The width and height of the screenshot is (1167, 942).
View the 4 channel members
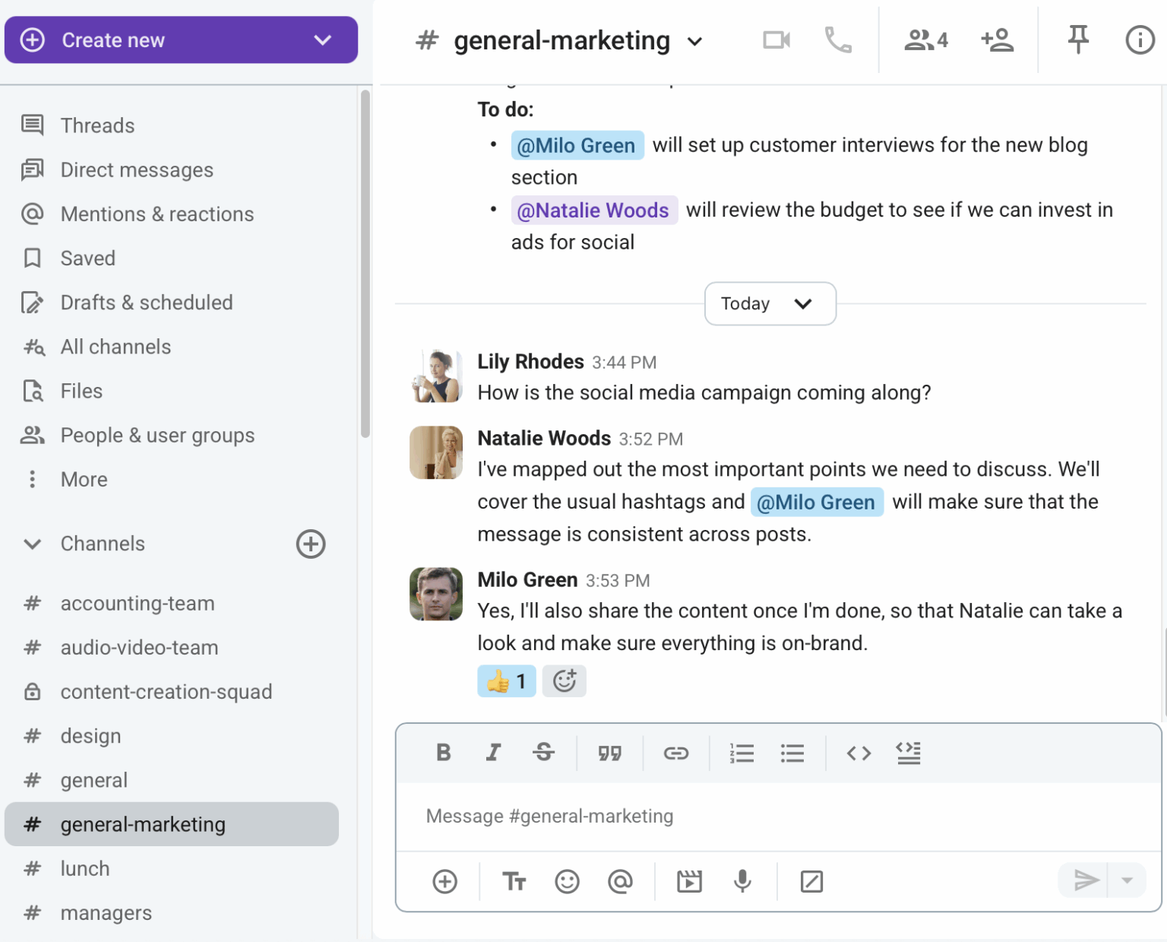pyautogui.click(x=925, y=40)
